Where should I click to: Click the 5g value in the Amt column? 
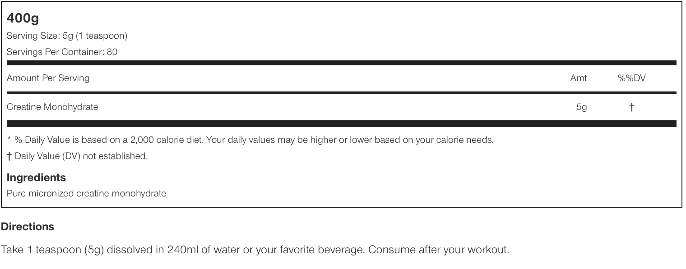pos(581,107)
